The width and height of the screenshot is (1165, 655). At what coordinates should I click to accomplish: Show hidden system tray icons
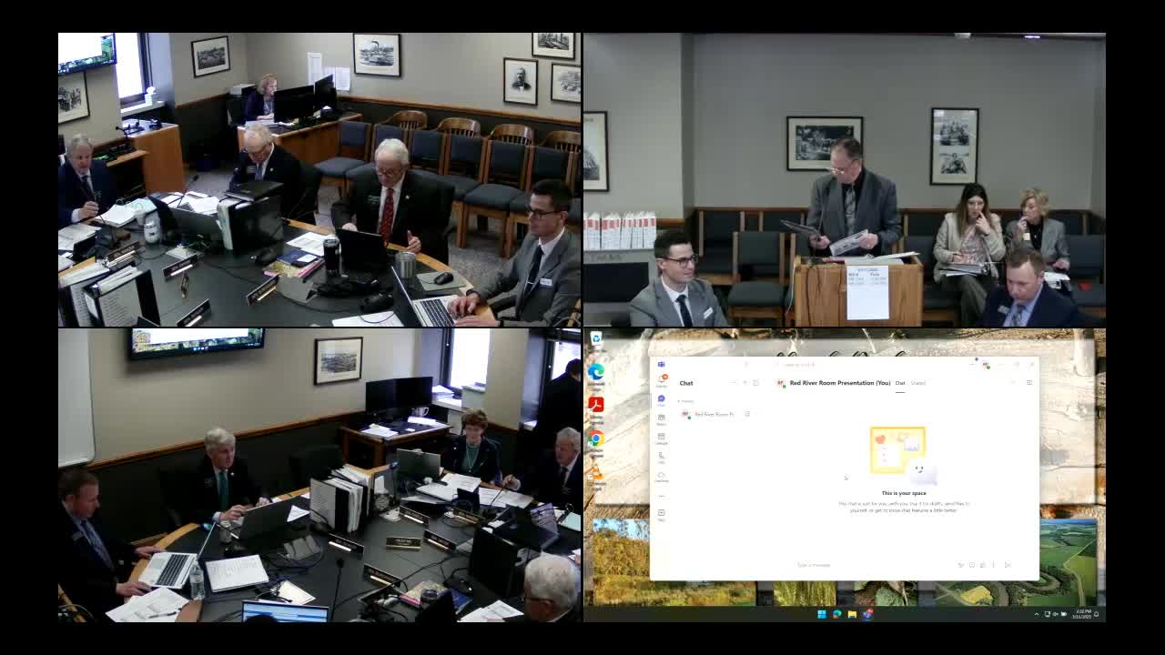coord(1037,614)
